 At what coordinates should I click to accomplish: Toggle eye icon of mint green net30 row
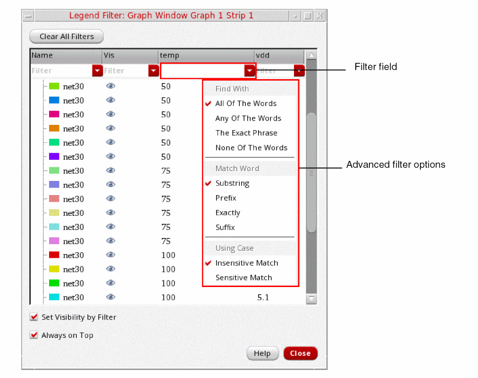(111, 142)
